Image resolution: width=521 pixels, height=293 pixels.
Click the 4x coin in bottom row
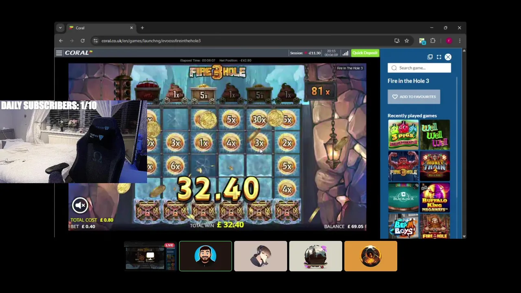287,189
